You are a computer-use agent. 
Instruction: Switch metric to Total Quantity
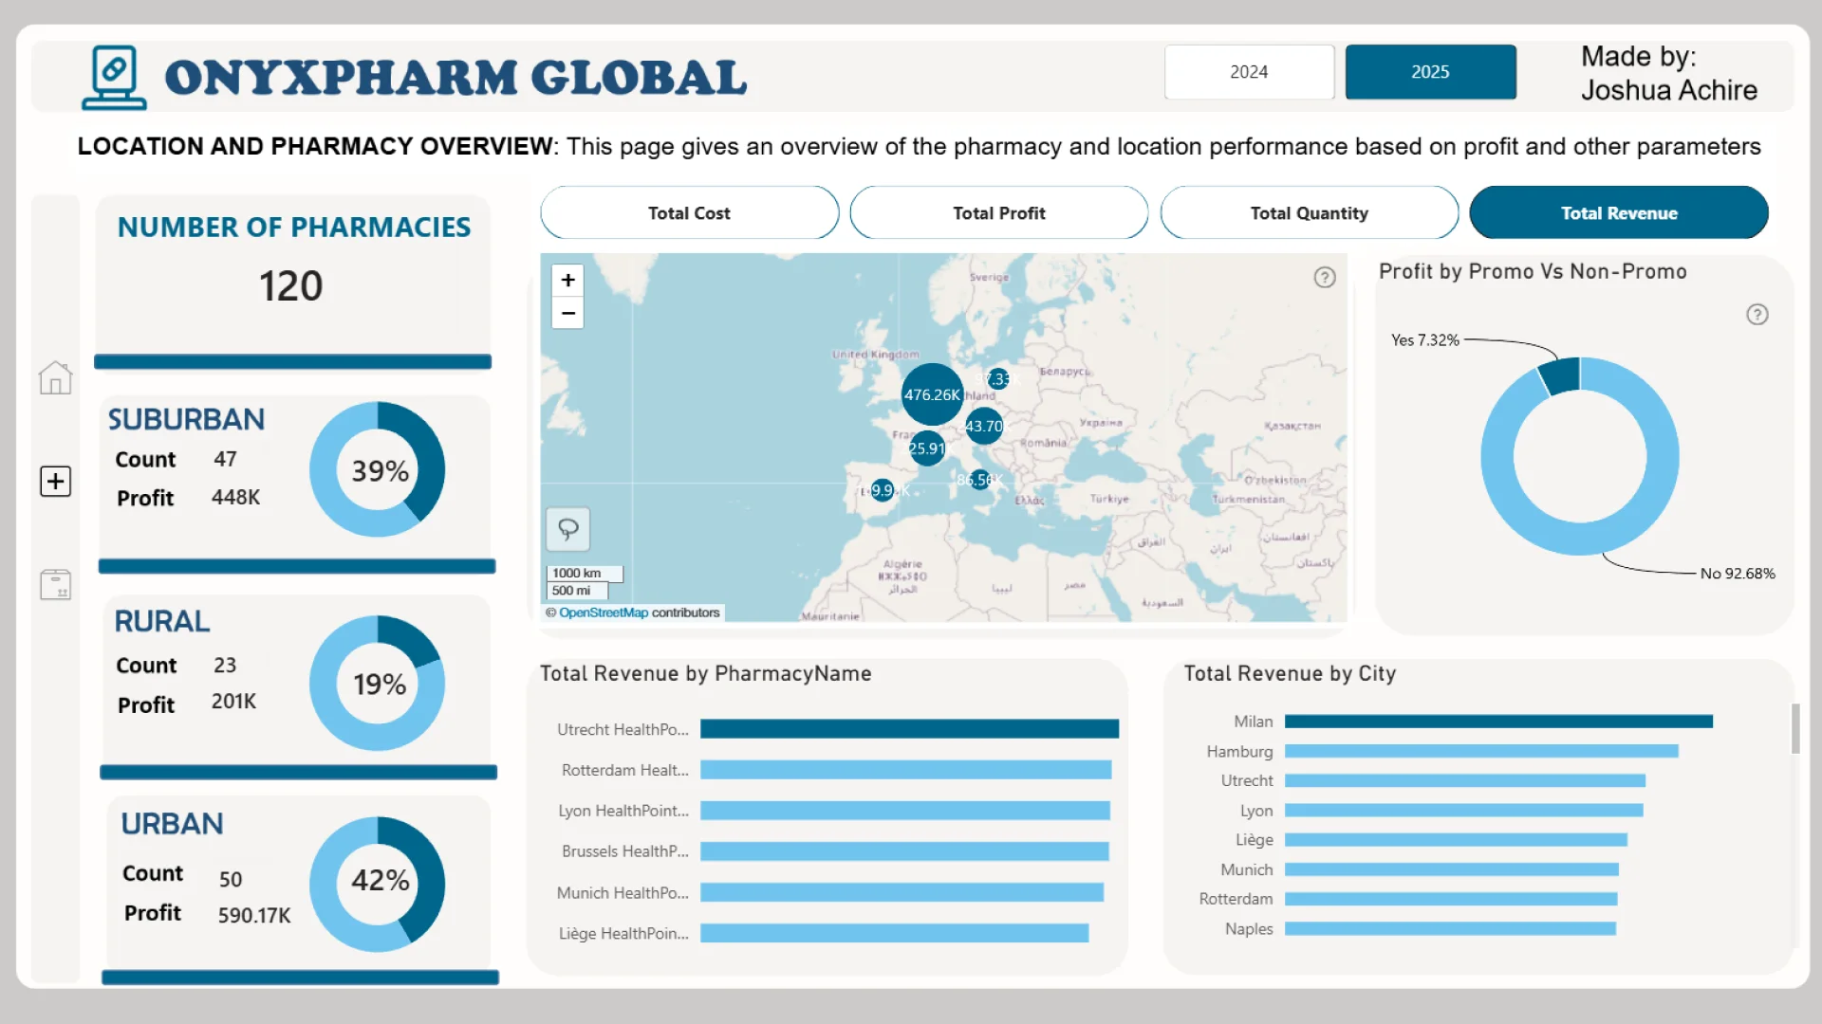1309,213
